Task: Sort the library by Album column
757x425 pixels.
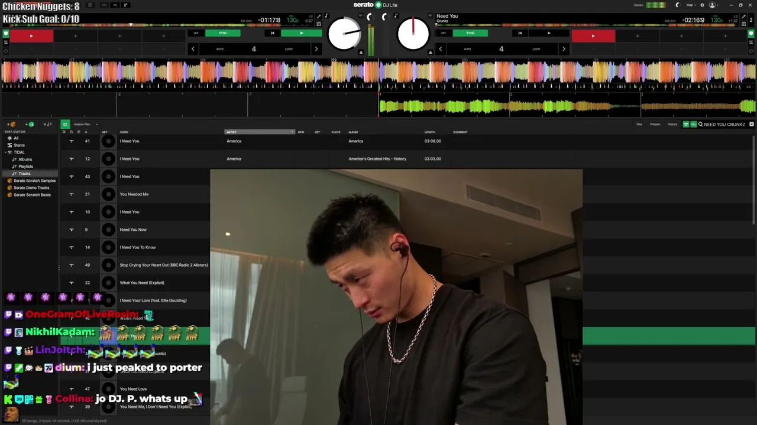Action: 353,132
